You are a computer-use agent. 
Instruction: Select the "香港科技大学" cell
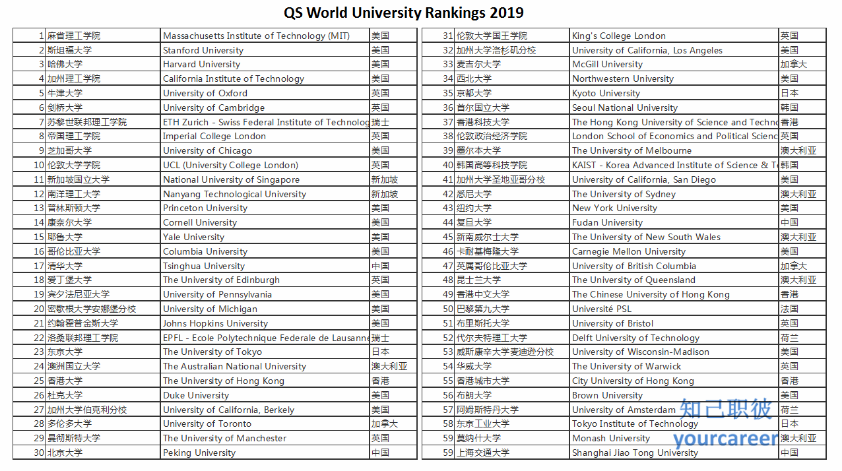coord(512,122)
